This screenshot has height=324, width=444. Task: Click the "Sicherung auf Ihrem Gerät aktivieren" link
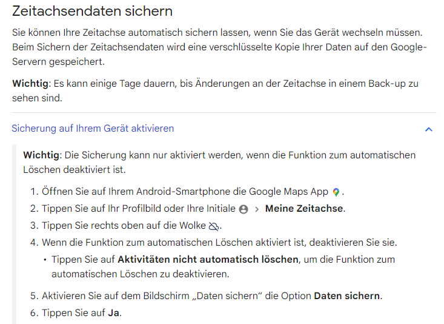point(93,129)
